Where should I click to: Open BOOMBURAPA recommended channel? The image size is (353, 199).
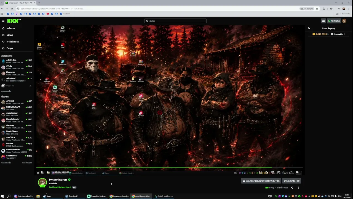pyautogui.click(x=17, y=108)
